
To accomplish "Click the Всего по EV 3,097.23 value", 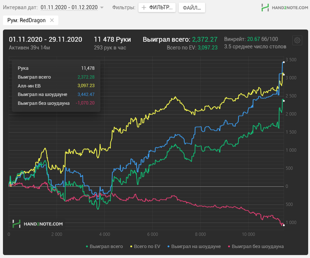I will coord(207,48).
